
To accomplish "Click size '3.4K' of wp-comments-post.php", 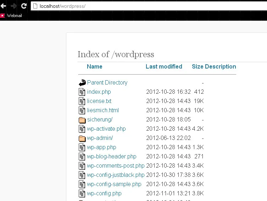I will click(198, 165).
